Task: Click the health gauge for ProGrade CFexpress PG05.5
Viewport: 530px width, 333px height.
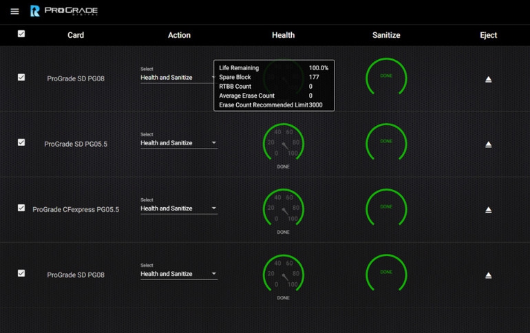Action: 284,208
